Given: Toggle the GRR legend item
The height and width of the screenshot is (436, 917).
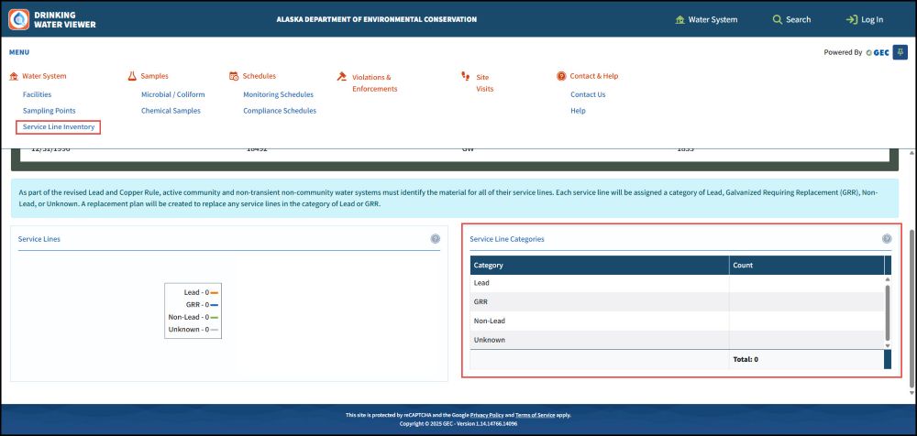Looking at the screenshot, I should pos(196,304).
